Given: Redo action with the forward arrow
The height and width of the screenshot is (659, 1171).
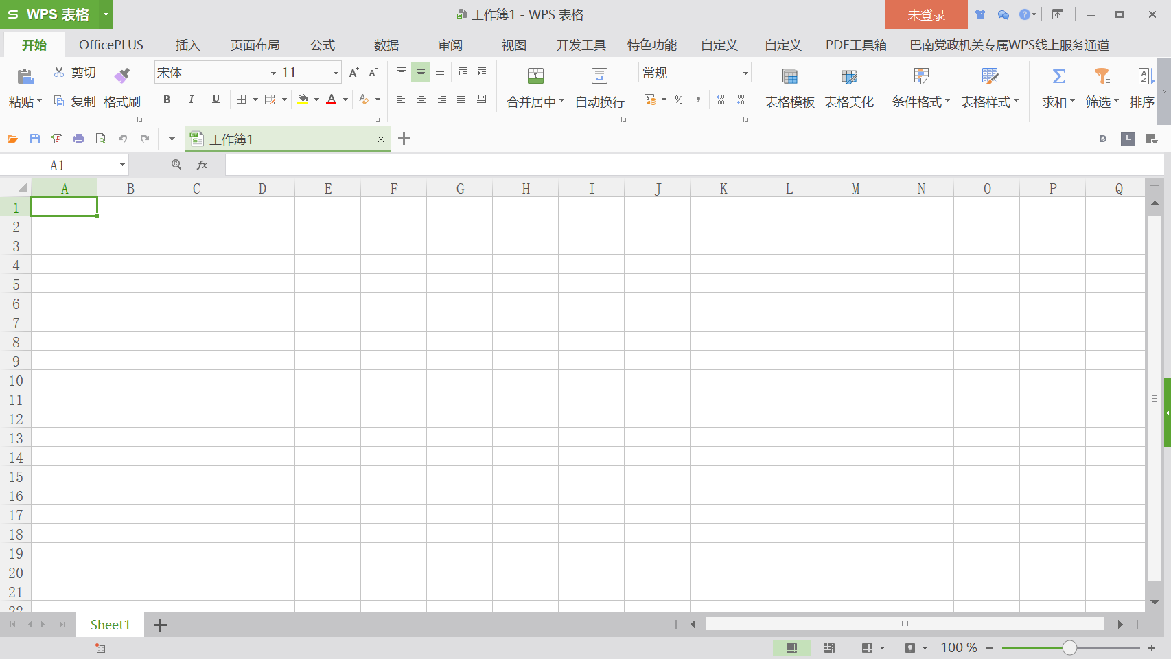Looking at the screenshot, I should [145, 139].
